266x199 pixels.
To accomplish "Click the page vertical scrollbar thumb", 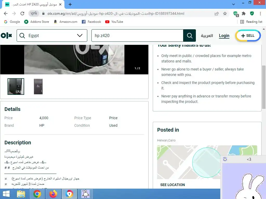I will [264, 87].
